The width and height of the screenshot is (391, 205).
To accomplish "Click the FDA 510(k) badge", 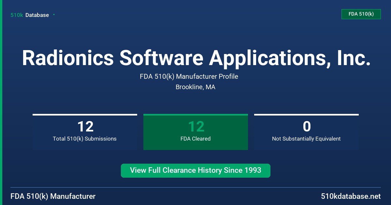I will coord(361,14).
